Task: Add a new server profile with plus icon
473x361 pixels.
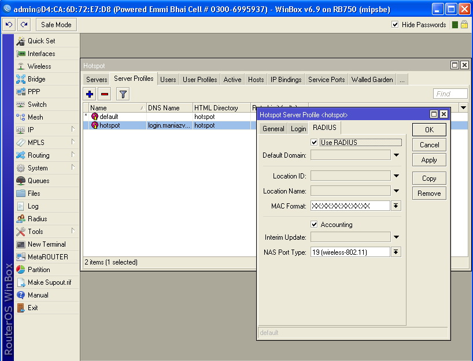Action: (89, 94)
